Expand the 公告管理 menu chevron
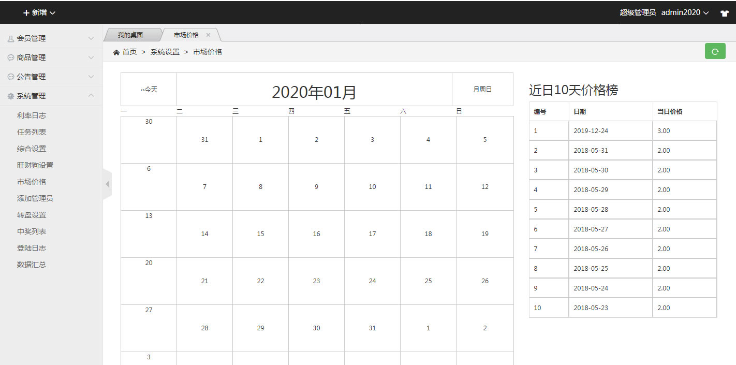Screen dimensions: 736x365 91,77
